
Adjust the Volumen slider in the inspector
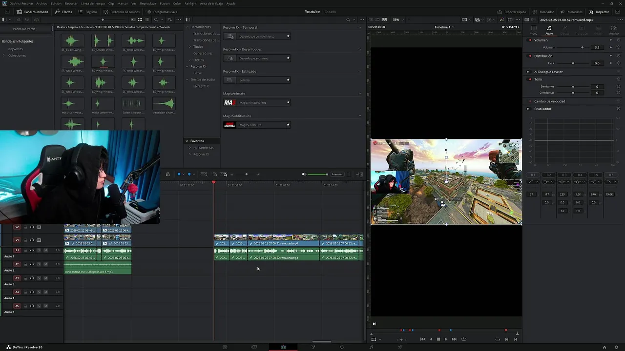click(x=582, y=47)
